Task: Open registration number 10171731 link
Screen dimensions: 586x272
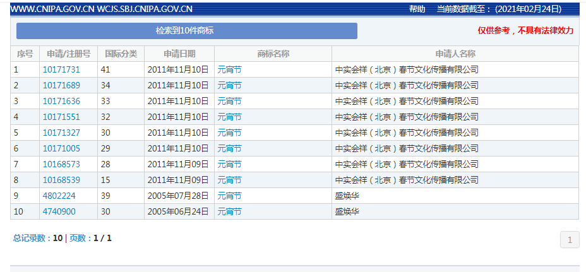Action: 61,69
